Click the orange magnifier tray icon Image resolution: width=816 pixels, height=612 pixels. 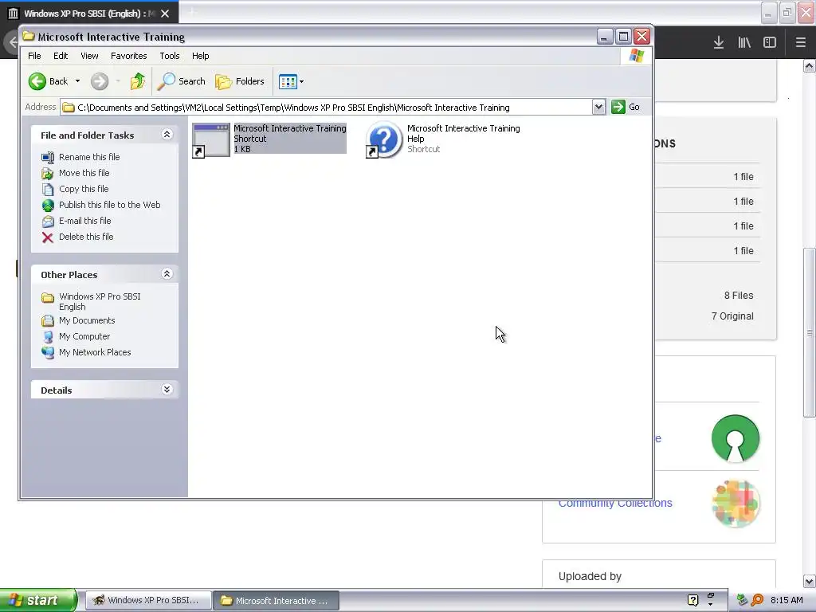[757, 600]
